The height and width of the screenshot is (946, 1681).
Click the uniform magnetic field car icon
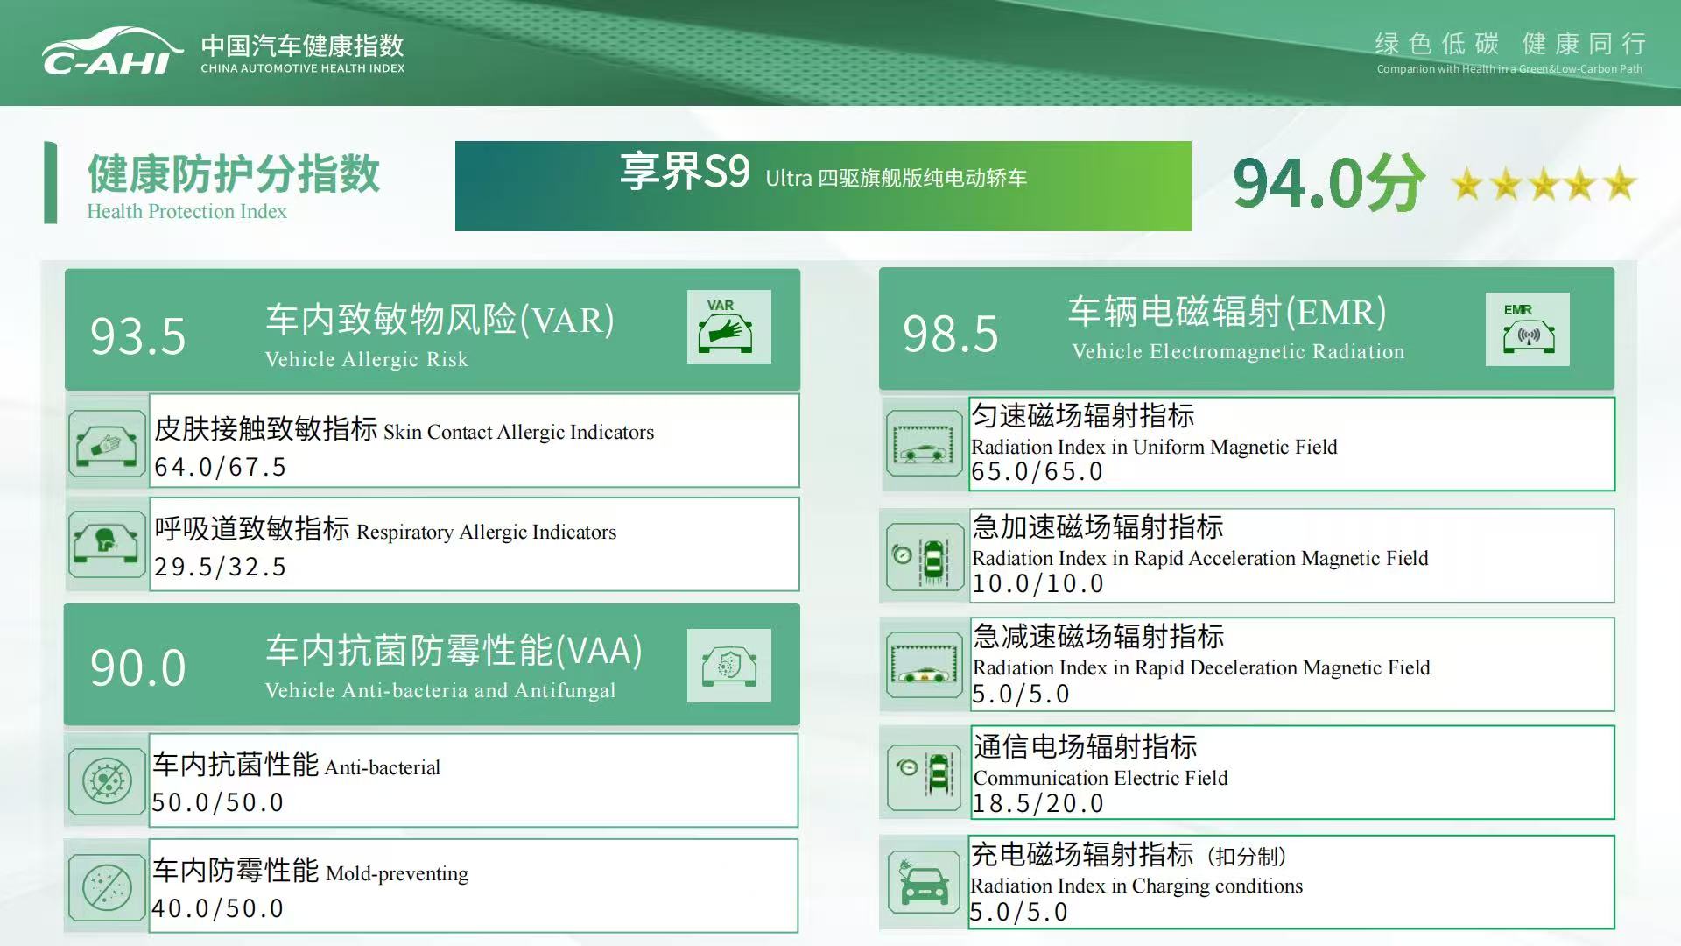924,442
